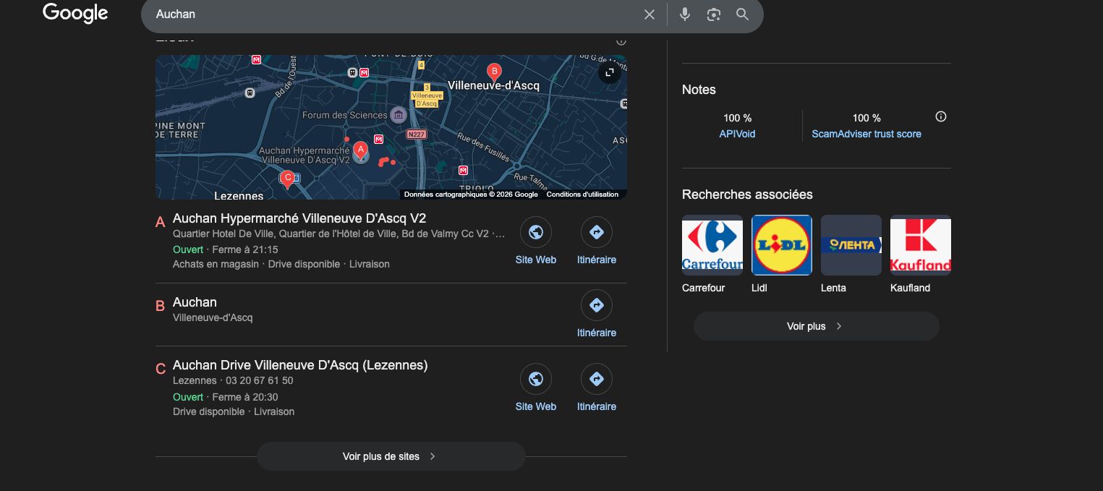Expand the map to full screen
Screen dimensions: 1103x491
coord(610,72)
